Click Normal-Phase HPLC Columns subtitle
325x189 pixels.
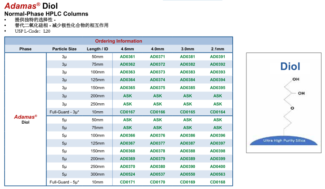[46, 14]
